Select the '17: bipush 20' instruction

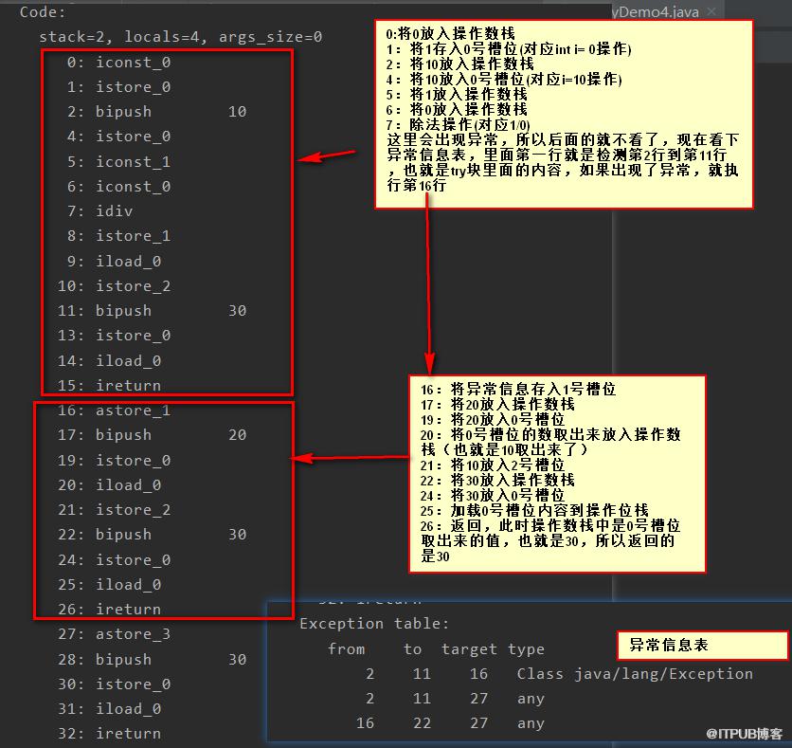point(152,435)
